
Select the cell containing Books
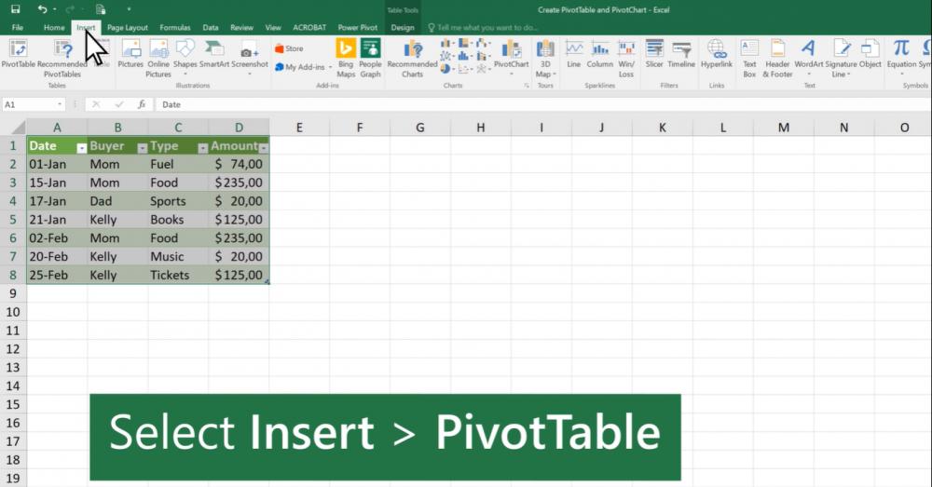[178, 220]
